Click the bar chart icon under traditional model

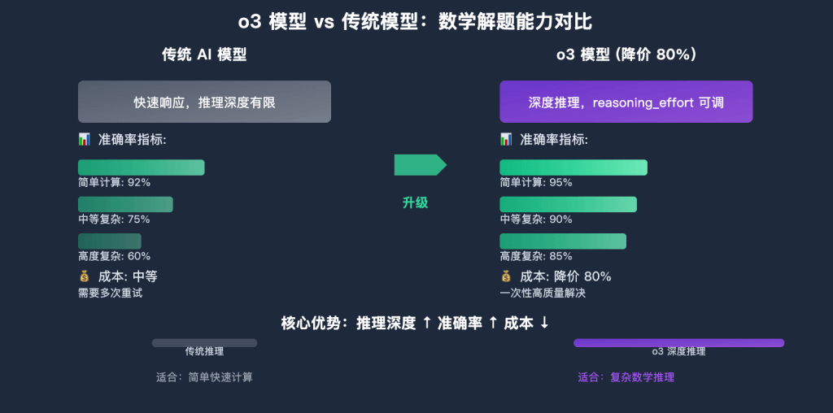pyautogui.click(x=84, y=140)
